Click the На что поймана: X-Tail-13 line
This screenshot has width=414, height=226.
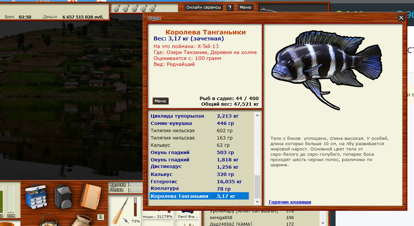coord(186,46)
